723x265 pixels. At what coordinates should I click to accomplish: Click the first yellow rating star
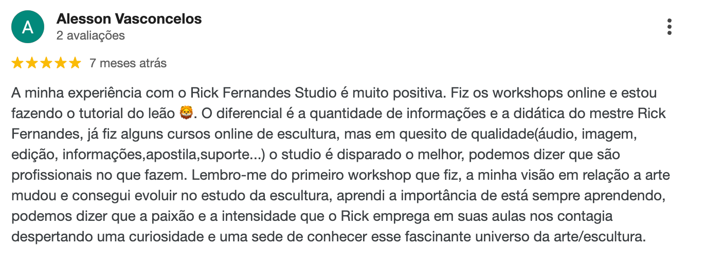pyautogui.click(x=17, y=63)
